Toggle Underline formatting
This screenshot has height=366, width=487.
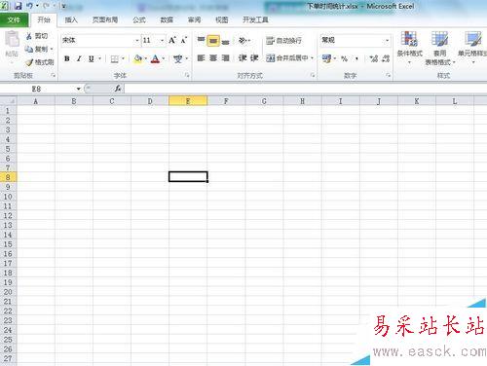[x=91, y=58]
